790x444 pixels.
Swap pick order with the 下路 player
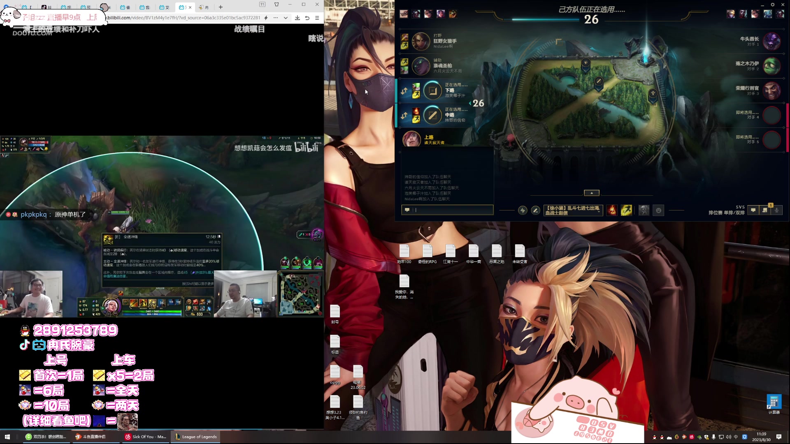coord(404,91)
